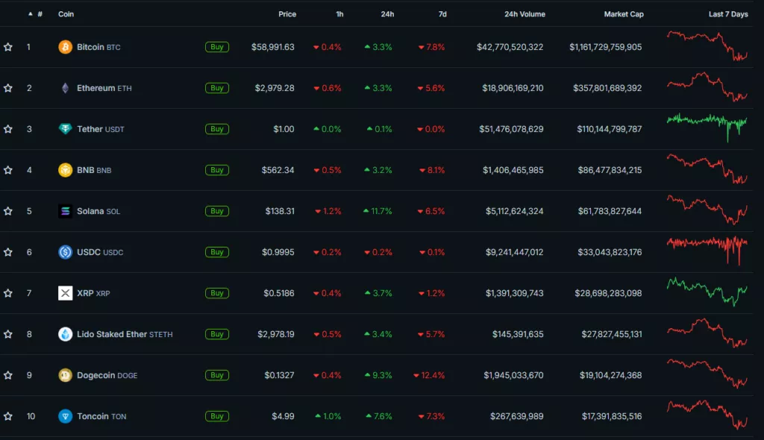Click the Bitcoin coin logo
This screenshot has width=764, height=440.
(66, 47)
